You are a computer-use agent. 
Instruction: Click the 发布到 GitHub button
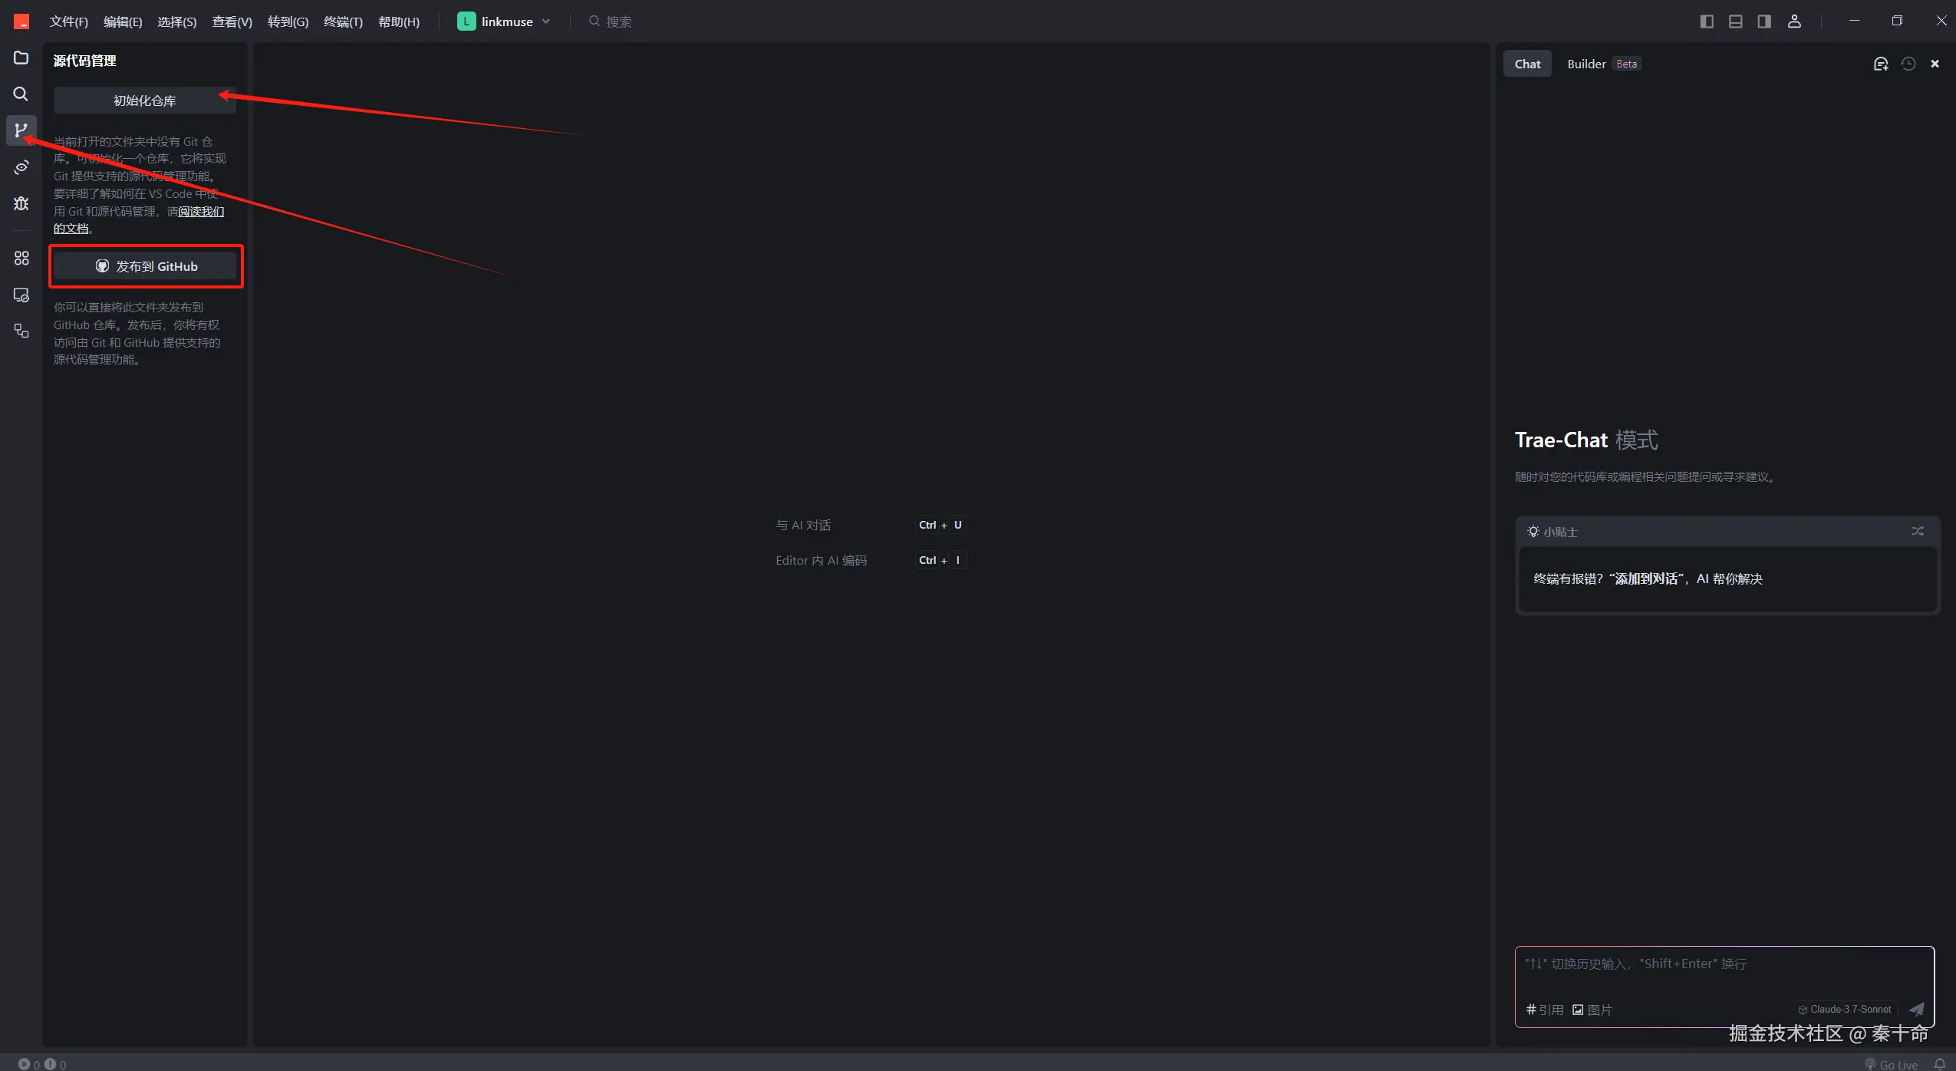point(146,266)
